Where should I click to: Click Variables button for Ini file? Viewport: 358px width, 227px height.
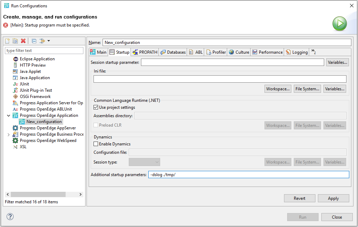(335, 89)
